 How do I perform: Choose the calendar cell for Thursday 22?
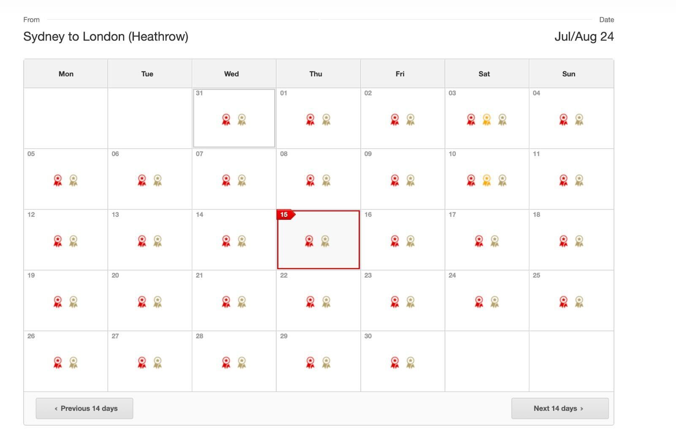[x=319, y=300]
